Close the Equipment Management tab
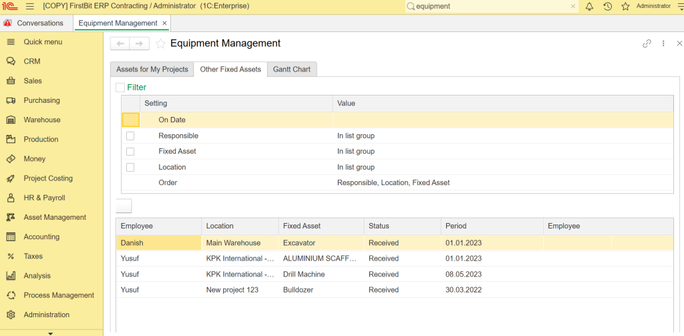Image resolution: width=684 pixels, height=336 pixels. pyautogui.click(x=164, y=23)
